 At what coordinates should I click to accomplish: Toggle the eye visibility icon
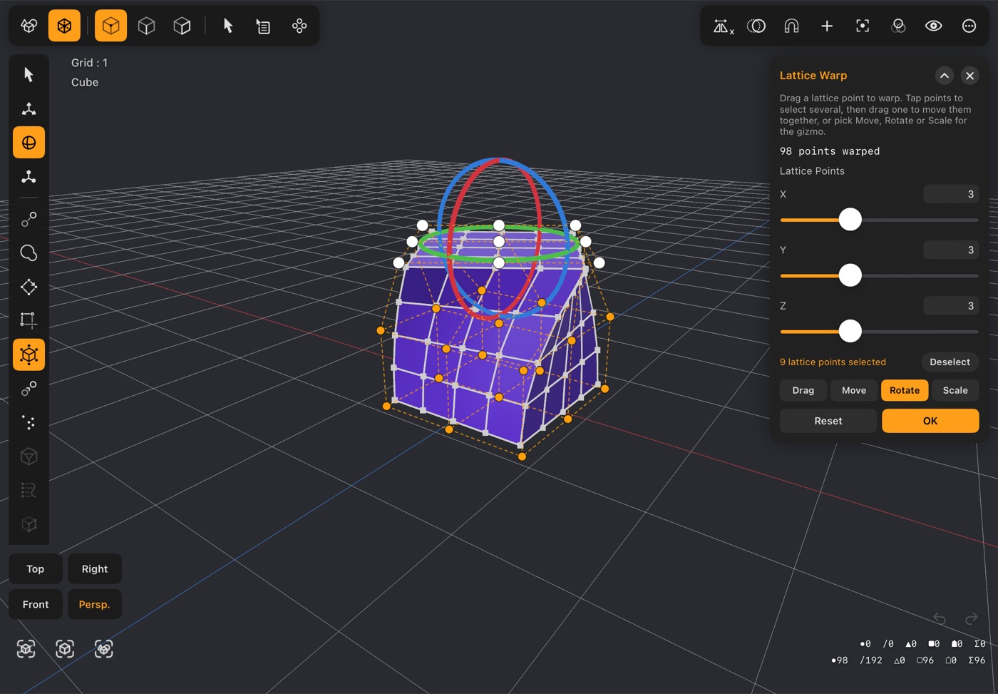coord(934,26)
